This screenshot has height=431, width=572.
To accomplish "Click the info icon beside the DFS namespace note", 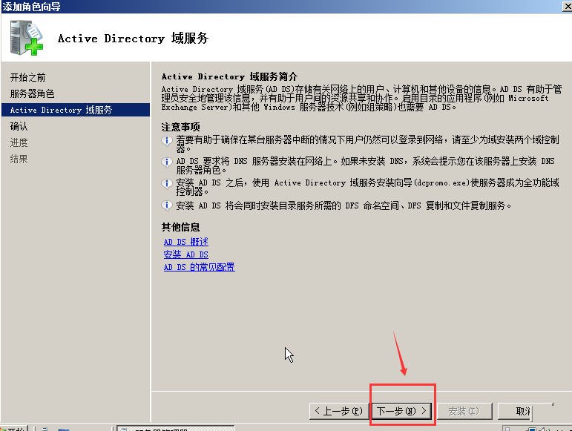I will click(167, 205).
